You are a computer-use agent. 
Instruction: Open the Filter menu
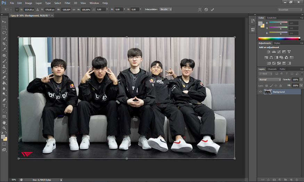pyautogui.click(x=67, y=3)
